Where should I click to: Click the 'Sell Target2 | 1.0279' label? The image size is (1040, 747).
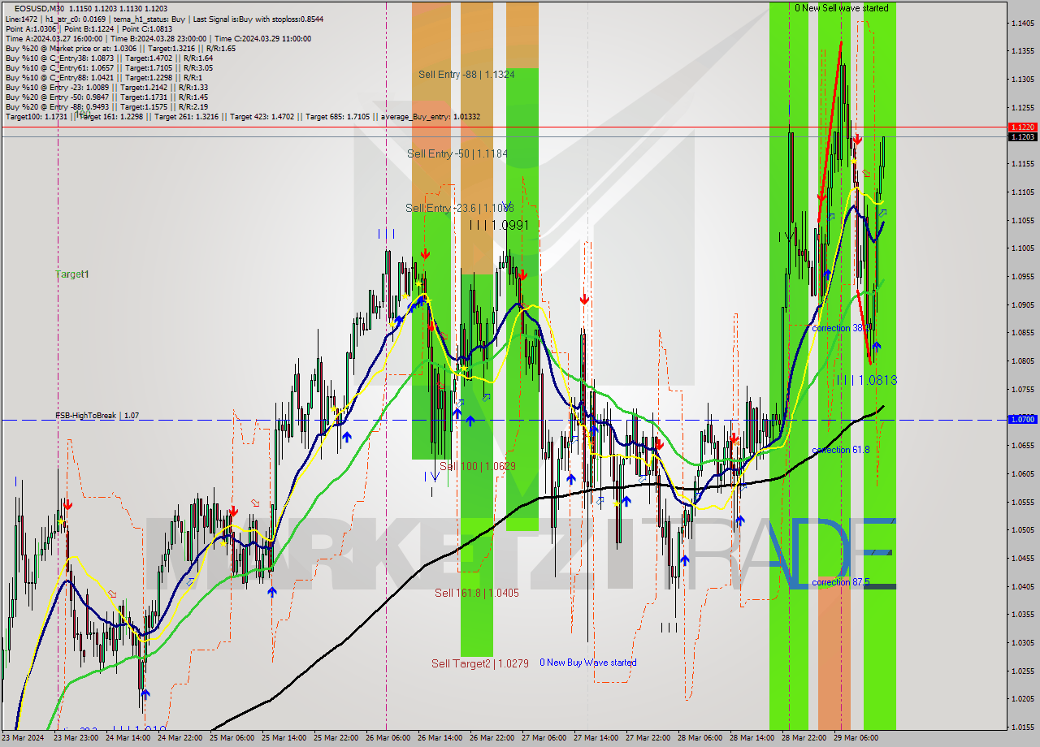(480, 663)
